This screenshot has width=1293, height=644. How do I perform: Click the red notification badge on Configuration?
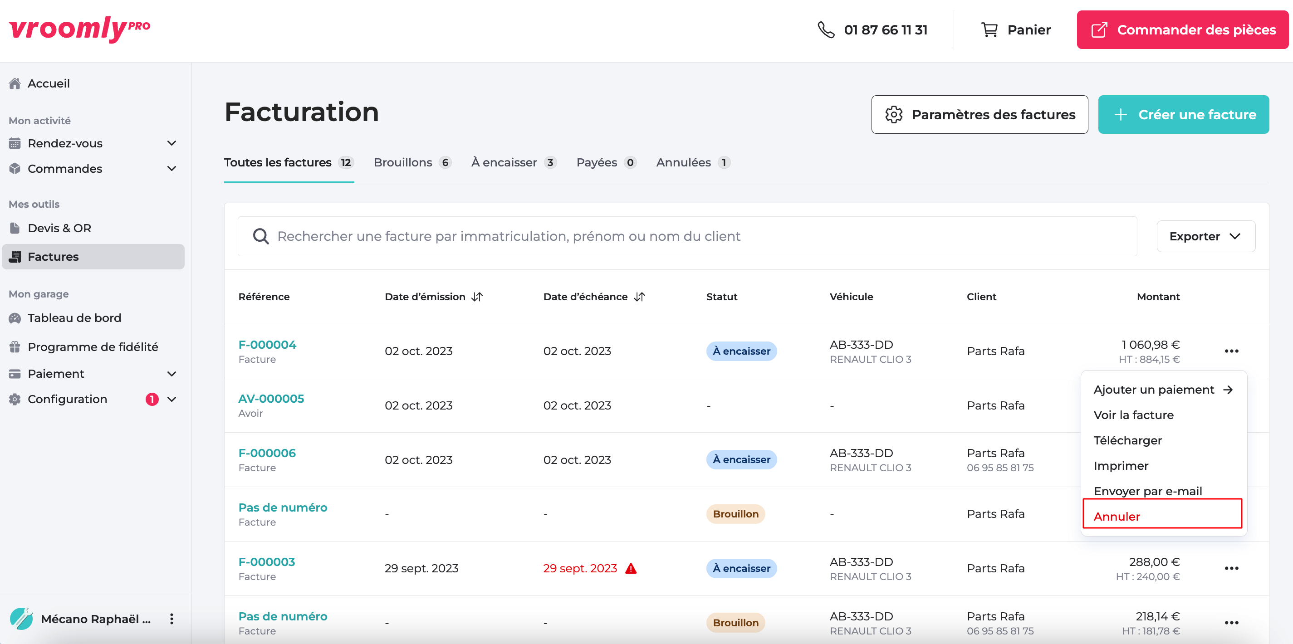[152, 400]
